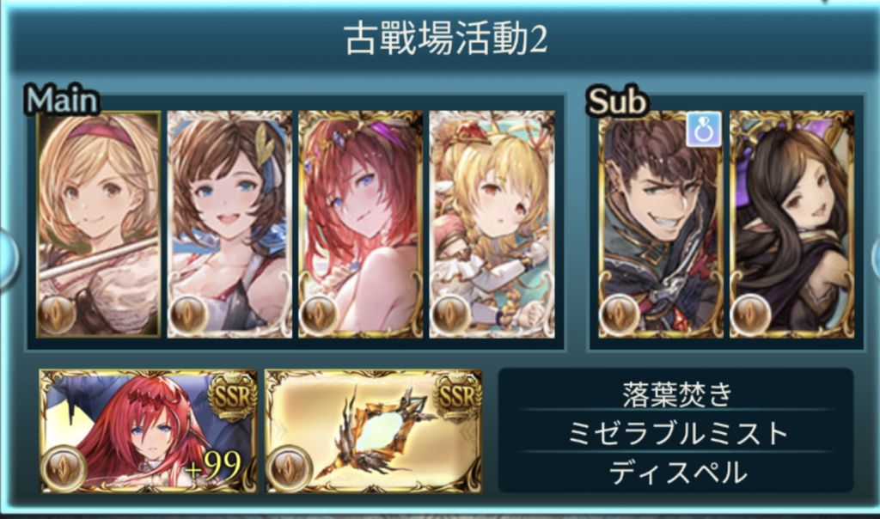
Task: Select the red-haired character in Main row
Action: coord(360,224)
